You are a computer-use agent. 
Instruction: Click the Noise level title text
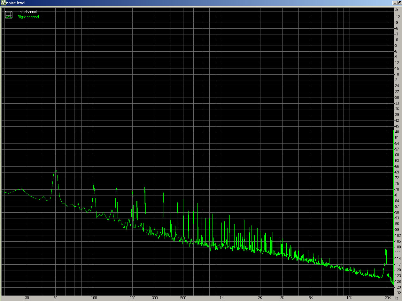(16, 3)
